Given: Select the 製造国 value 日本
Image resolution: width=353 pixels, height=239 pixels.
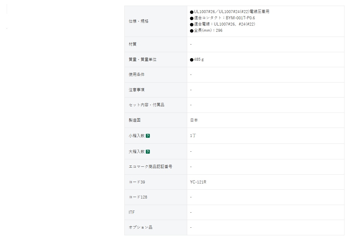Looking at the screenshot, I should [194, 120].
